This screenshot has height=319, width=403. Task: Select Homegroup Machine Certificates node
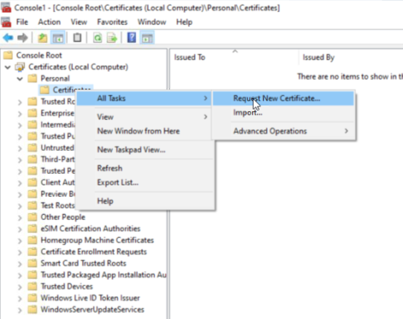click(97, 240)
